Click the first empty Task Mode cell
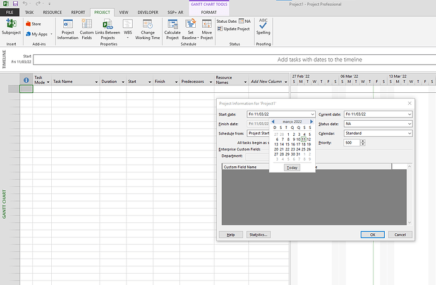 (x=42, y=89)
